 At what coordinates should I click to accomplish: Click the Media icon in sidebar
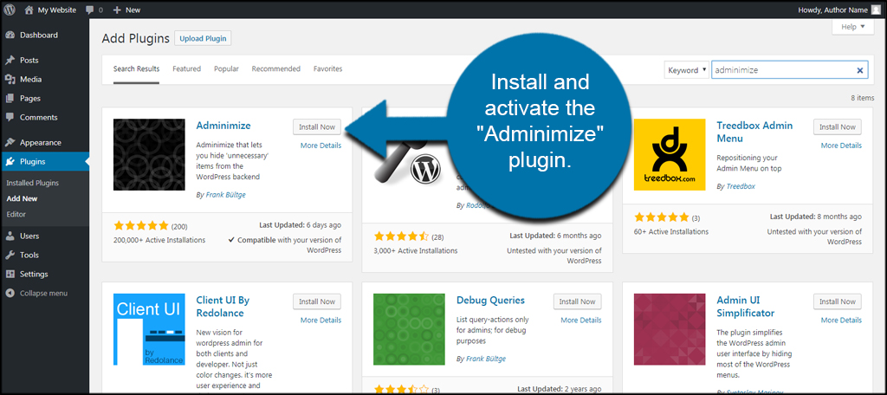(10, 79)
